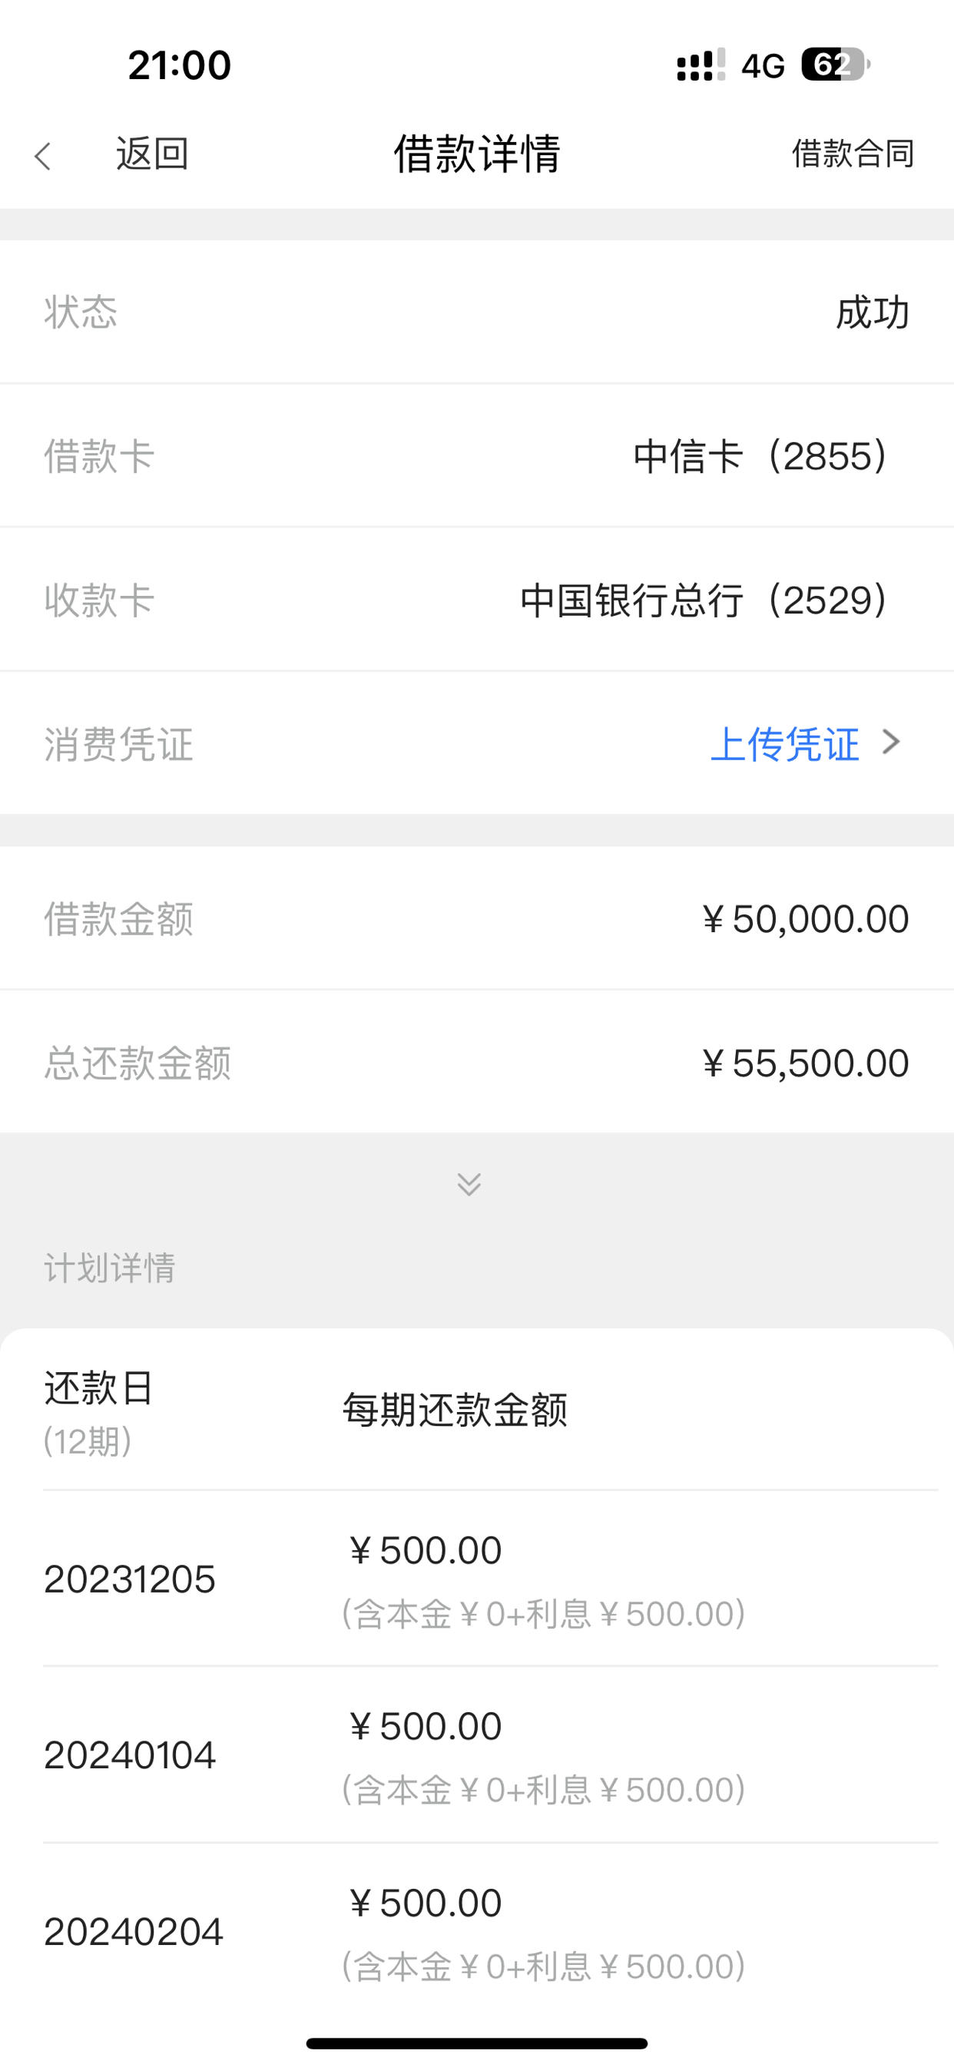Select the 20240204 repayment entry

(x=491, y=1930)
